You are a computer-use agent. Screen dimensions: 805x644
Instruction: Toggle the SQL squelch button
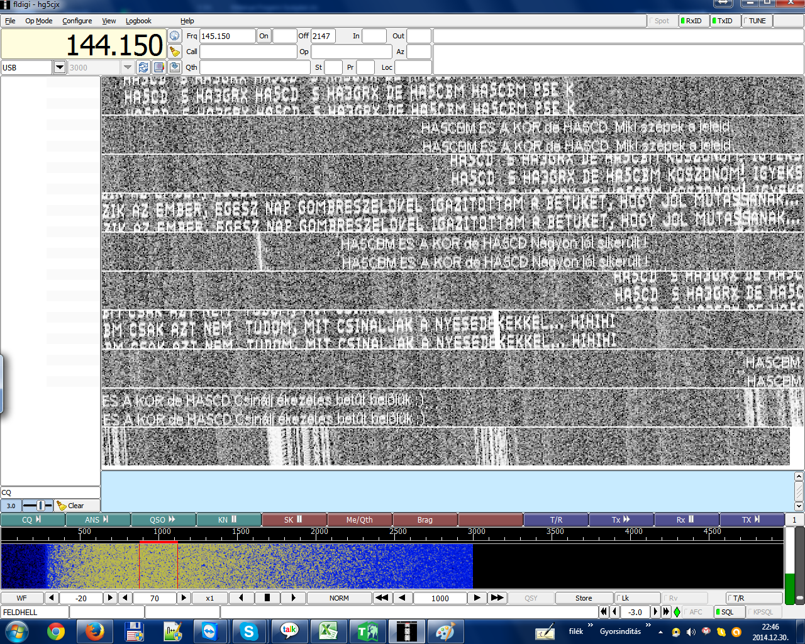(728, 612)
